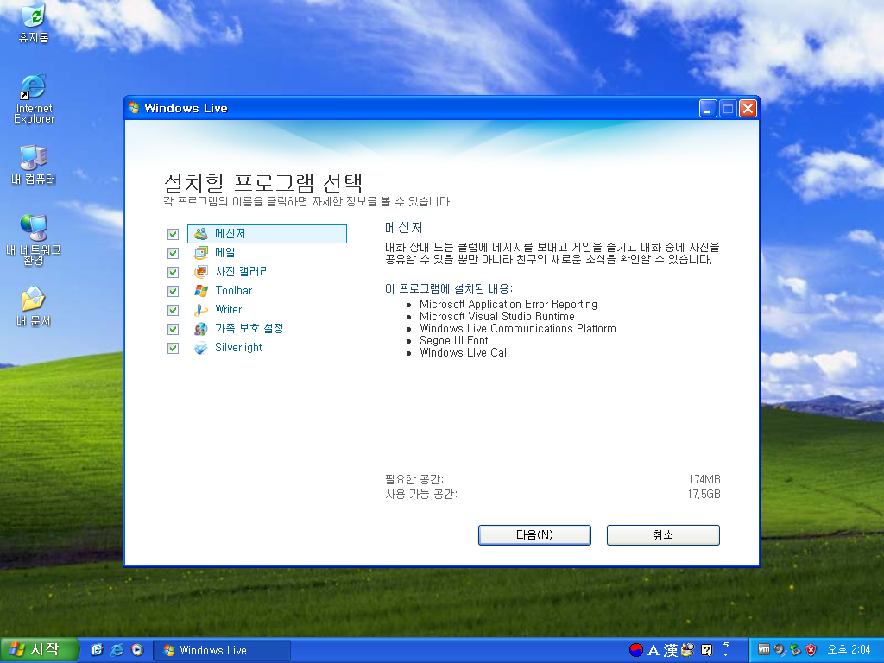Click the language bar help icon
The height and width of the screenshot is (663, 884).
pos(706,650)
